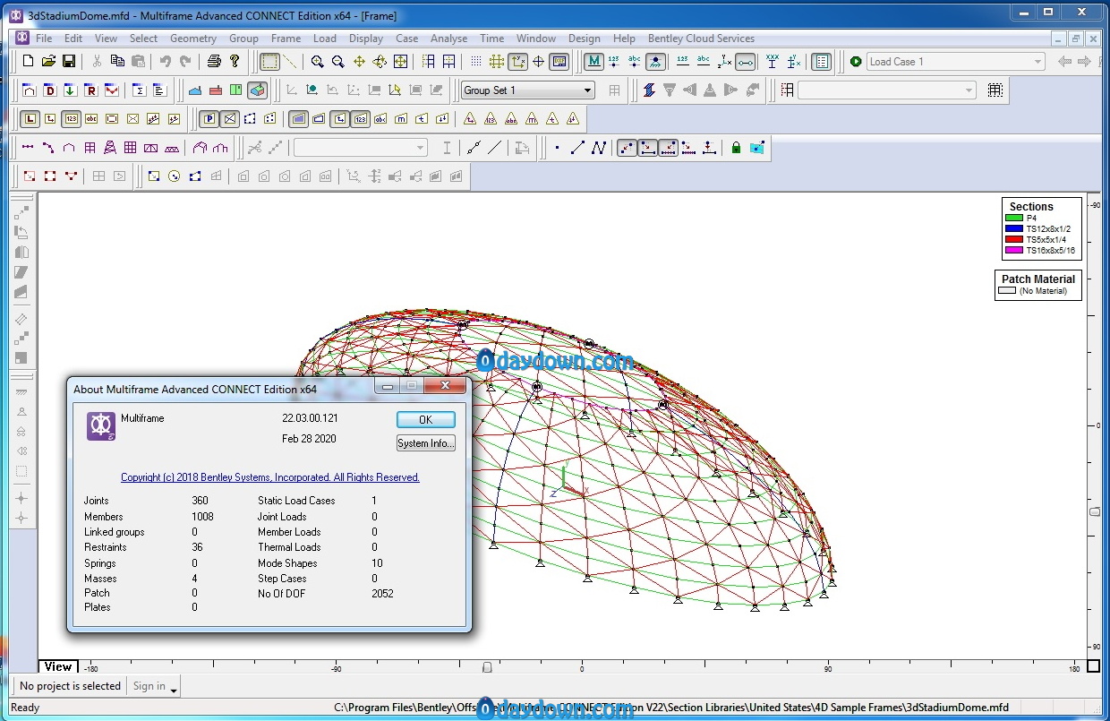The height and width of the screenshot is (721, 1110).
Task: Click the blue TS12x8x1/2 section swatch
Action: pos(1013,229)
